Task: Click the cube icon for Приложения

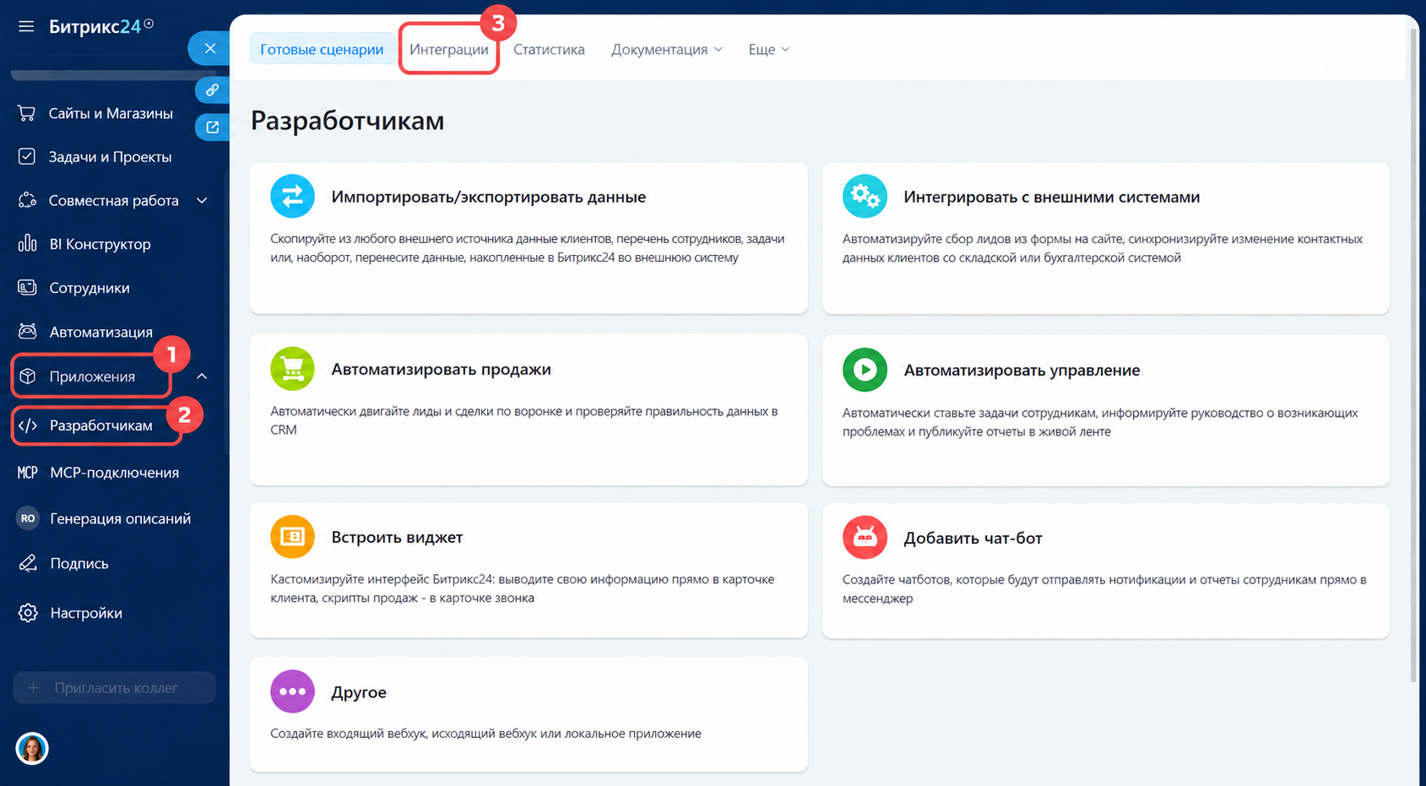Action: click(28, 377)
